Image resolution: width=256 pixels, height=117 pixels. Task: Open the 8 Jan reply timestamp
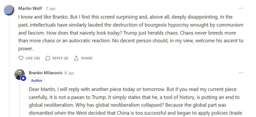(x=69, y=73)
